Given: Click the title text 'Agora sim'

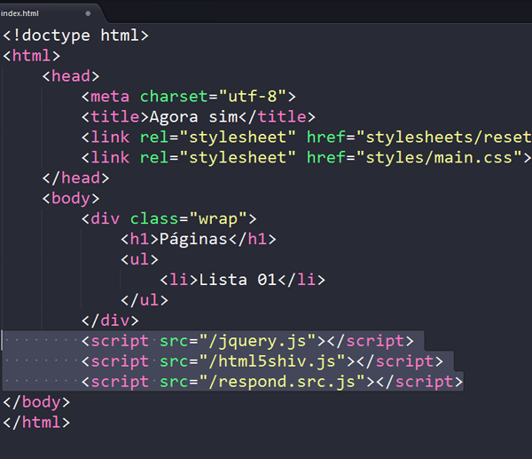Looking at the screenshot, I should [x=193, y=117].
